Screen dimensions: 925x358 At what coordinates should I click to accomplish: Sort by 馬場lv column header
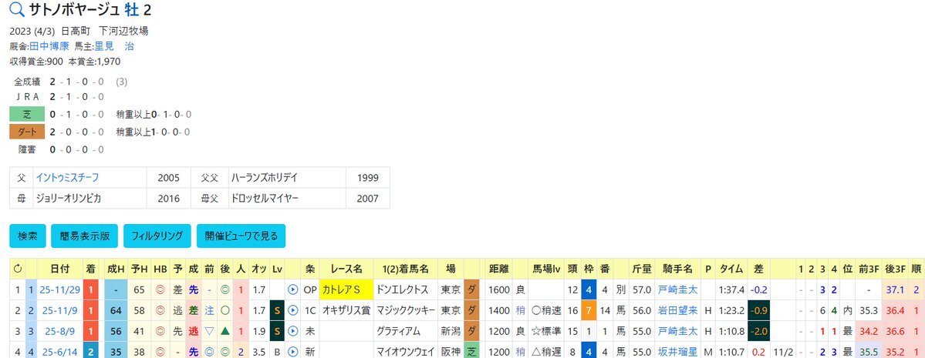[x=546, y=269]
